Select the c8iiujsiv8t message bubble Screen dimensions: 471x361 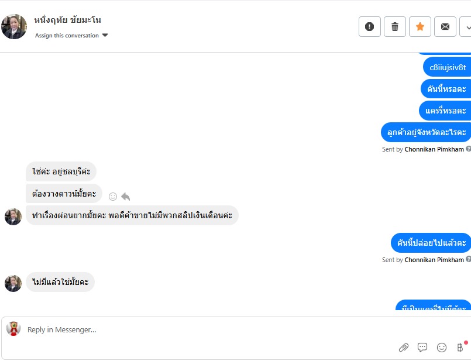pos(447,67)
